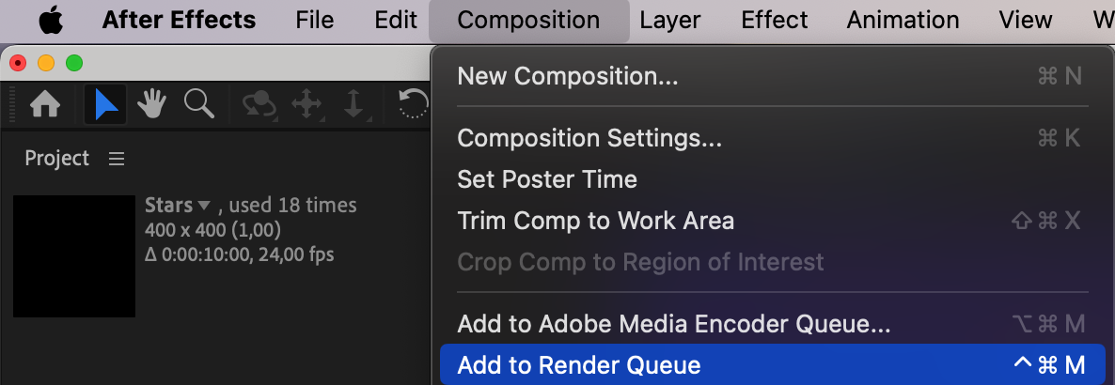Select the Pan camera tool
The width and height of the screenshot is (1115, 385).
click(306, 104)
